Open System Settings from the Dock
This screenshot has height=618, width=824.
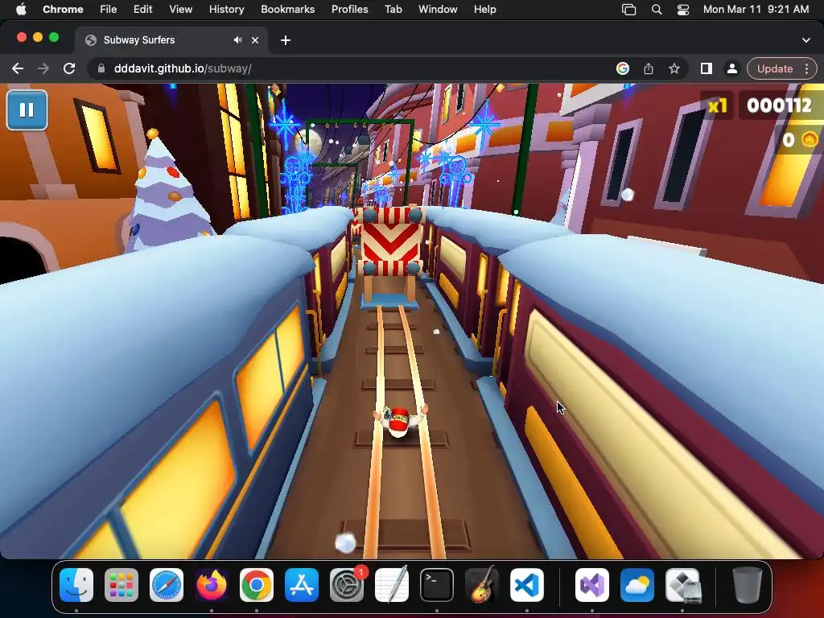coord(347,585)
